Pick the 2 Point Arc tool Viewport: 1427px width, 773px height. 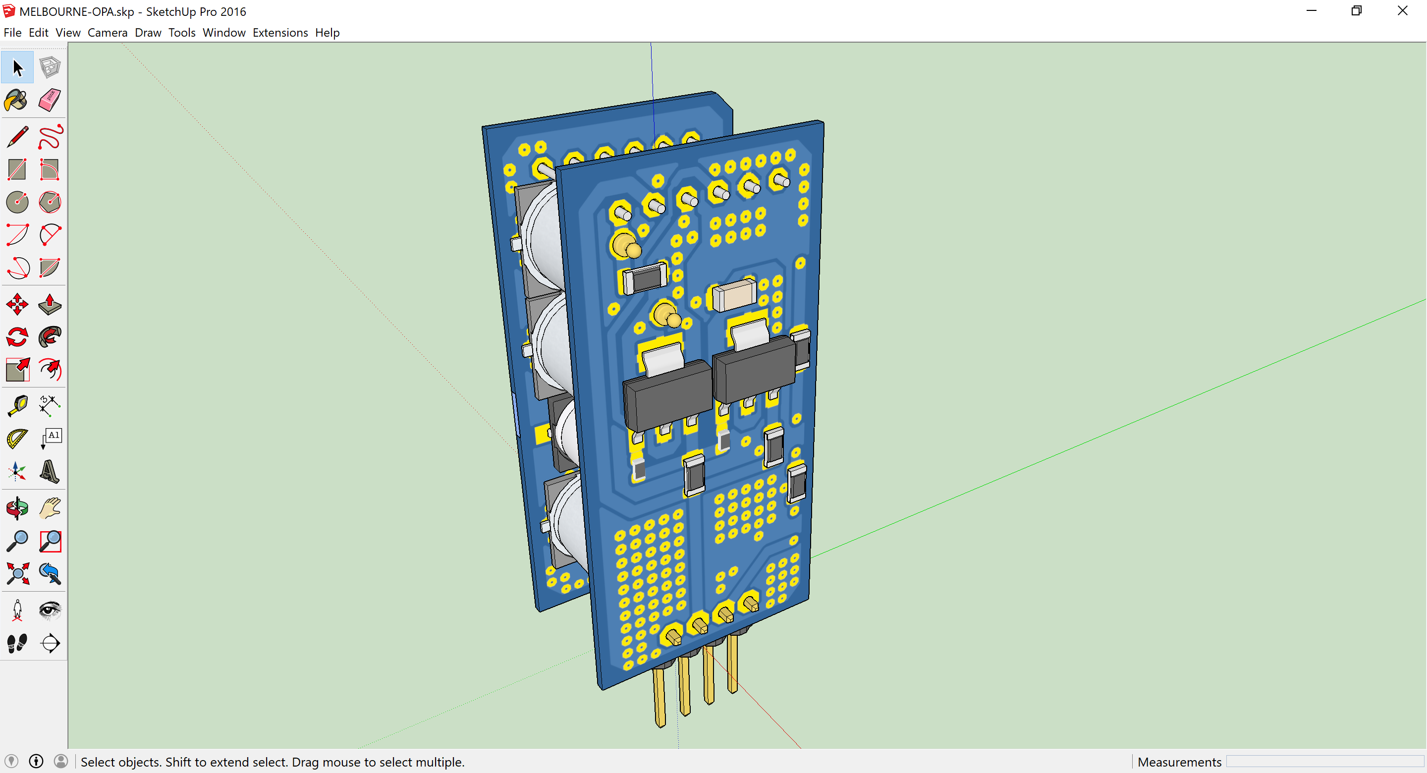50,235
